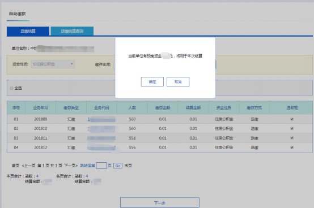Click the cell 201811

[x=41, y=138]
